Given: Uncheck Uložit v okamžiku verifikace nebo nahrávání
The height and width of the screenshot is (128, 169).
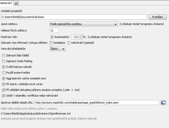Looking at the screenshot, I should tap(3, 96).
